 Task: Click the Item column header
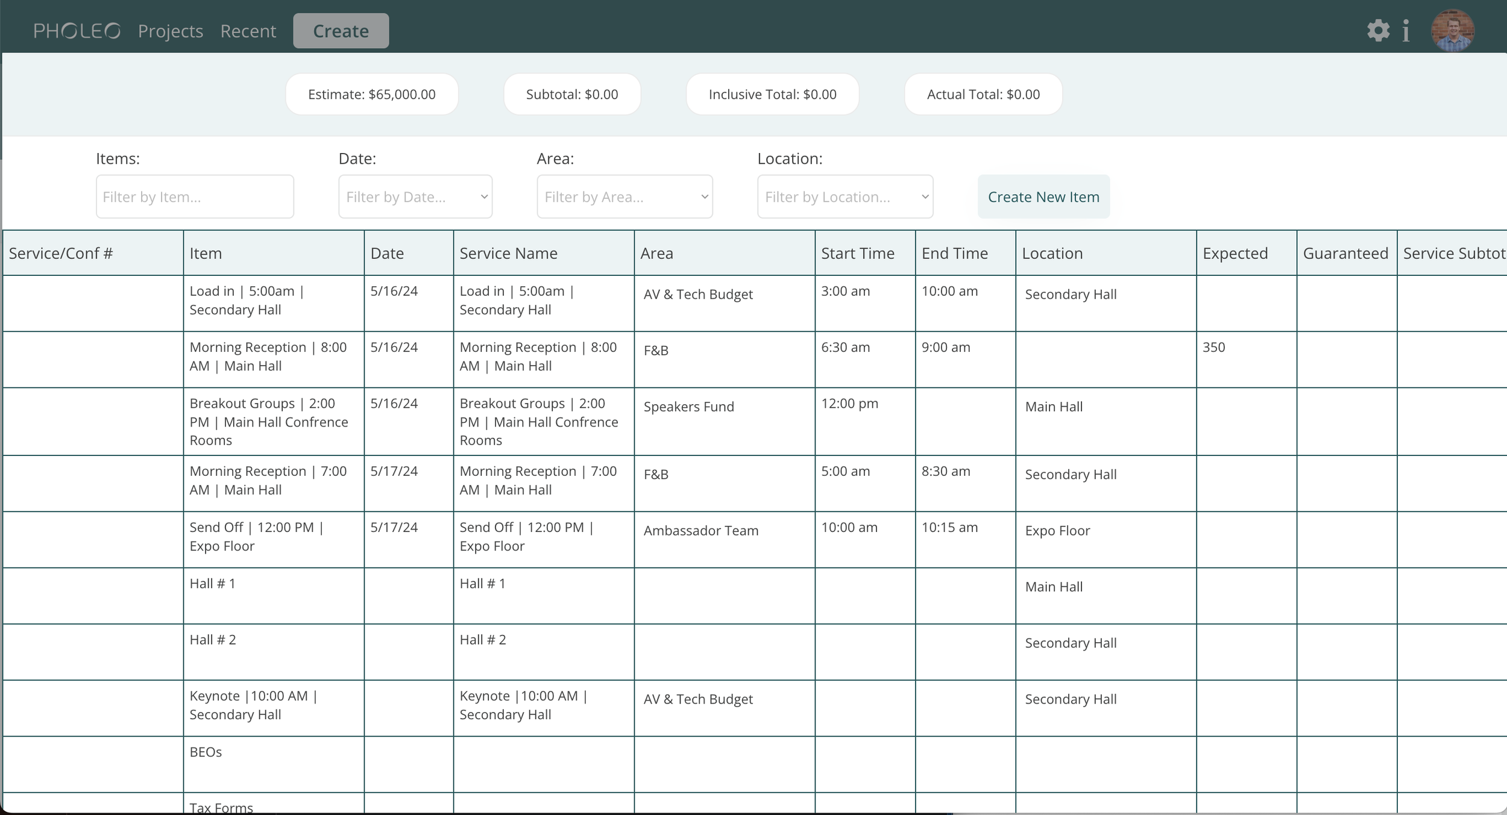(x=274, y=253)
